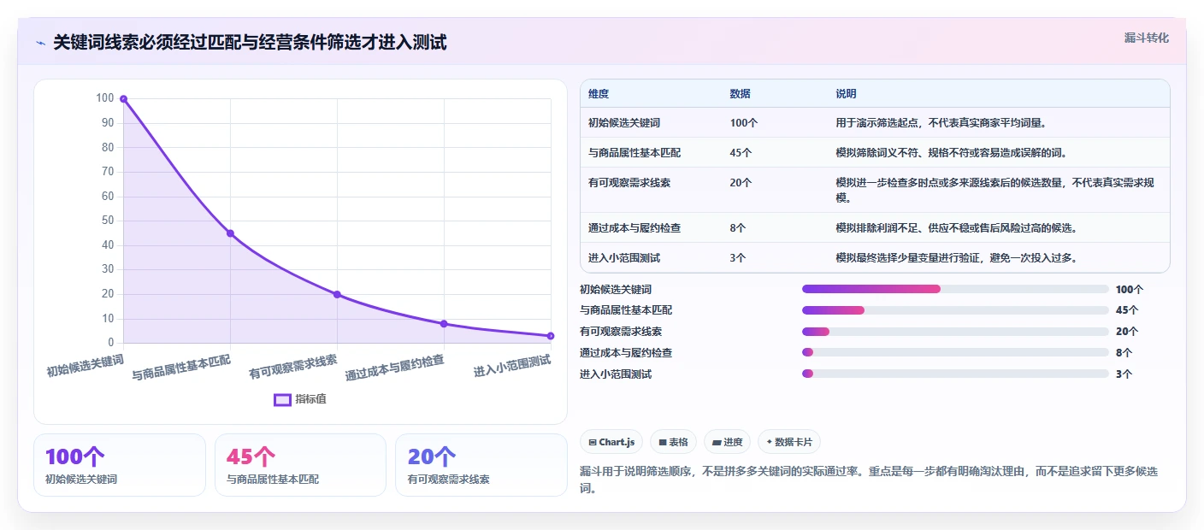
Task: Click the y-axis value 100 label
Action: point(104,98)
